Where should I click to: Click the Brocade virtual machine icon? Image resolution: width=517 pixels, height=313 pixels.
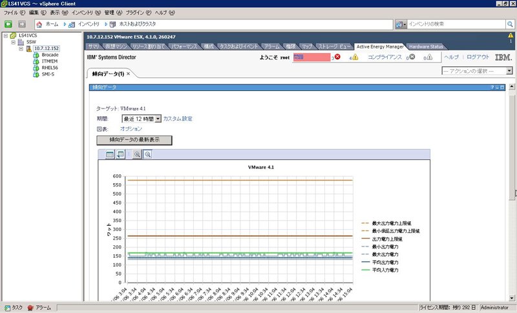pyautogui.click(x=36, y=55)
